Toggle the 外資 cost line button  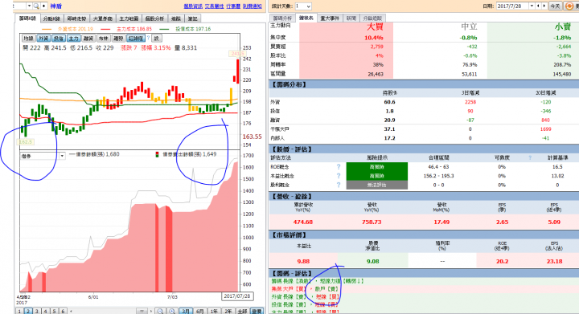pyautogui.click(x=43, y=39)
